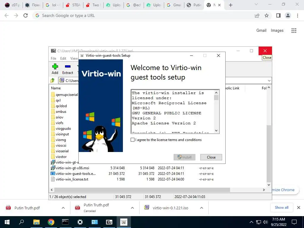Expand Putin Truth.pdf download options

coord(63,208)
